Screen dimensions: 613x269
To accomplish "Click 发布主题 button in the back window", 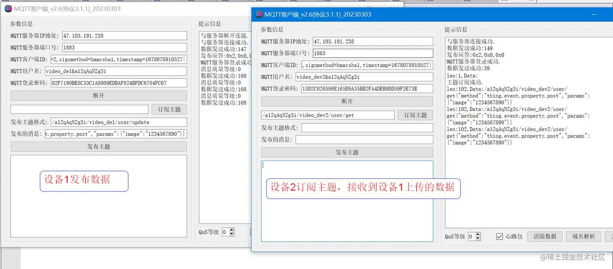I will pos(99,146).
